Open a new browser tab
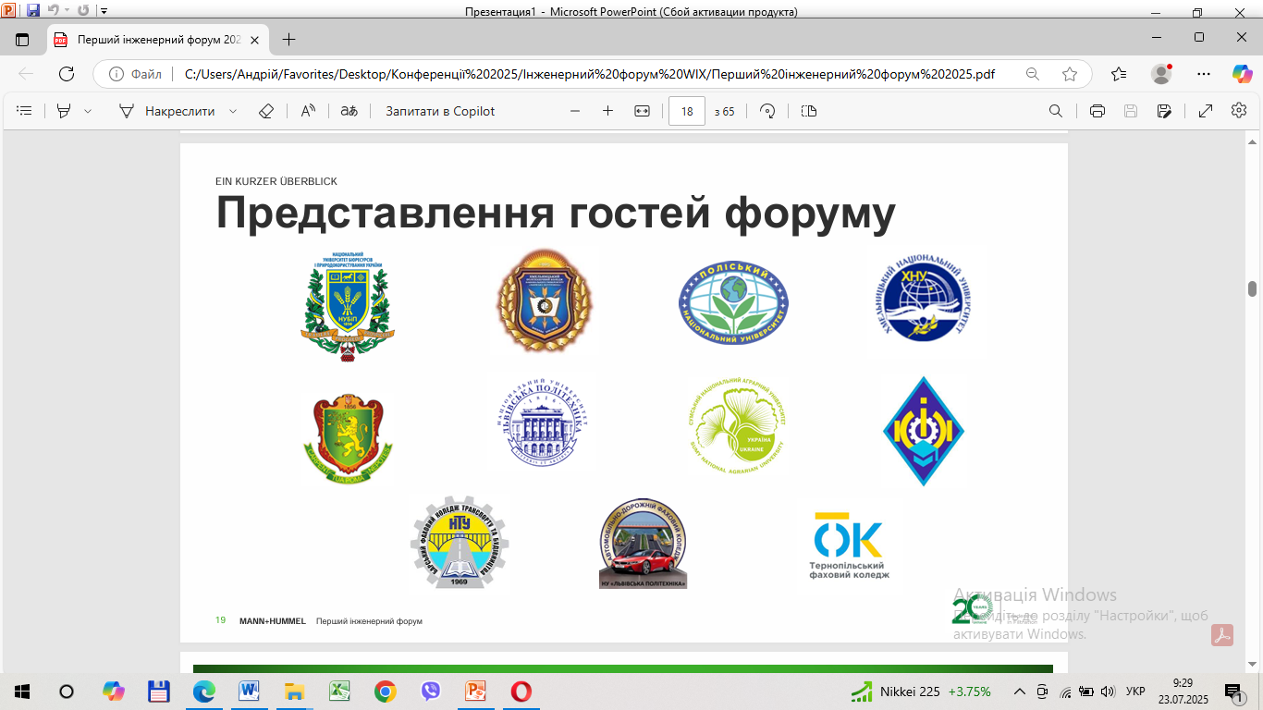 click(288, 39)
